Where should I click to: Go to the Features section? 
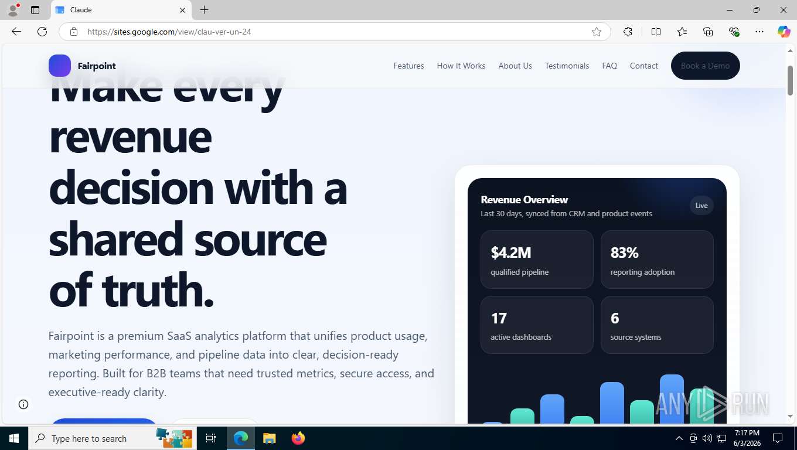click(408, 66)
